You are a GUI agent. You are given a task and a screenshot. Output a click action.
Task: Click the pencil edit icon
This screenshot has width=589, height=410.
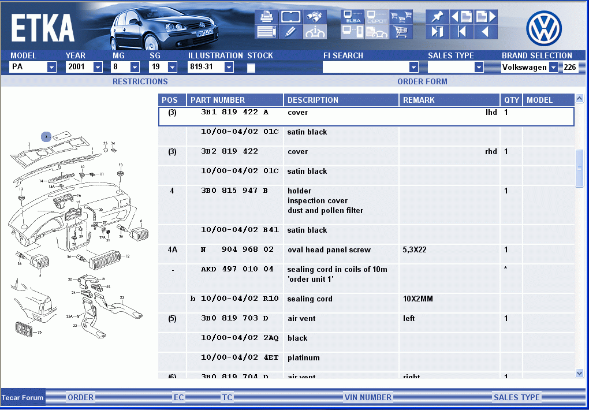pyautogui.click(x=290, y=32)
